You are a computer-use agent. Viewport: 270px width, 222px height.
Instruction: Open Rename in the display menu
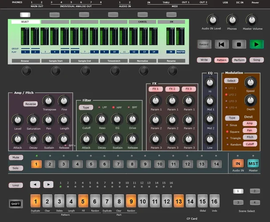coord(171,61)
